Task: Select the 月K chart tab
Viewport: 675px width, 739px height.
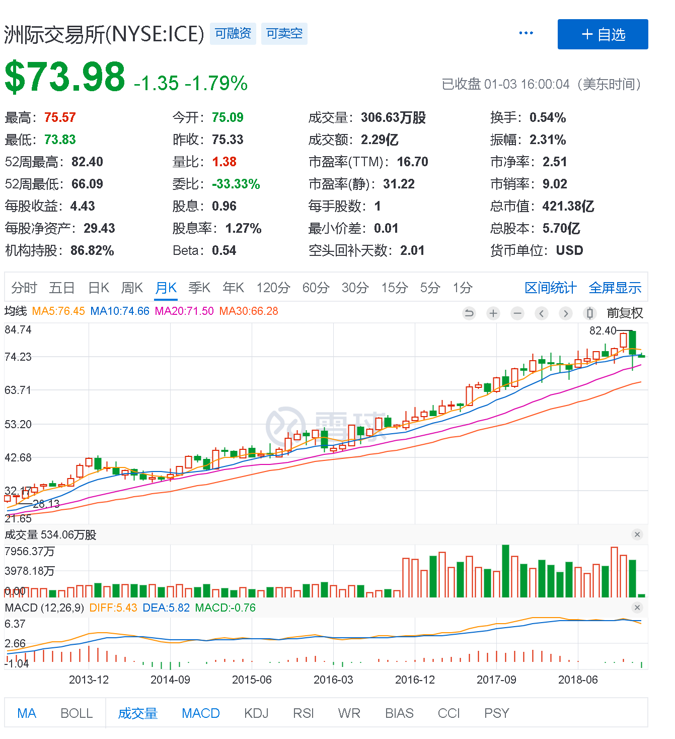Action: 166,288
